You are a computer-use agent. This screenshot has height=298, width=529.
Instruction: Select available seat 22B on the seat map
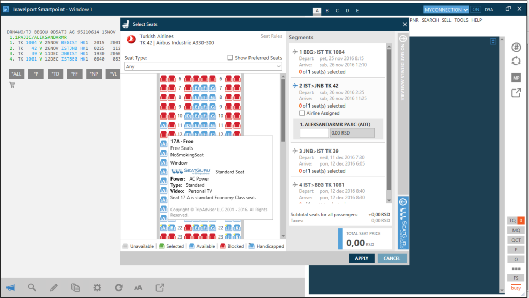point(172,228)
